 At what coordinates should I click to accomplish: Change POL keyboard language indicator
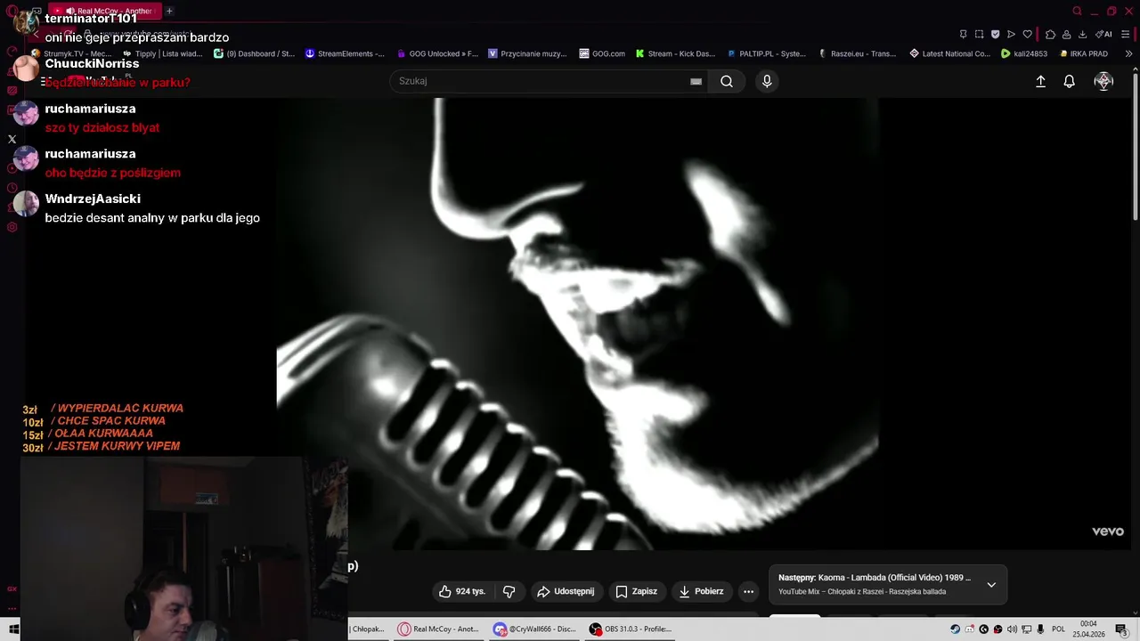[1059, 629]
